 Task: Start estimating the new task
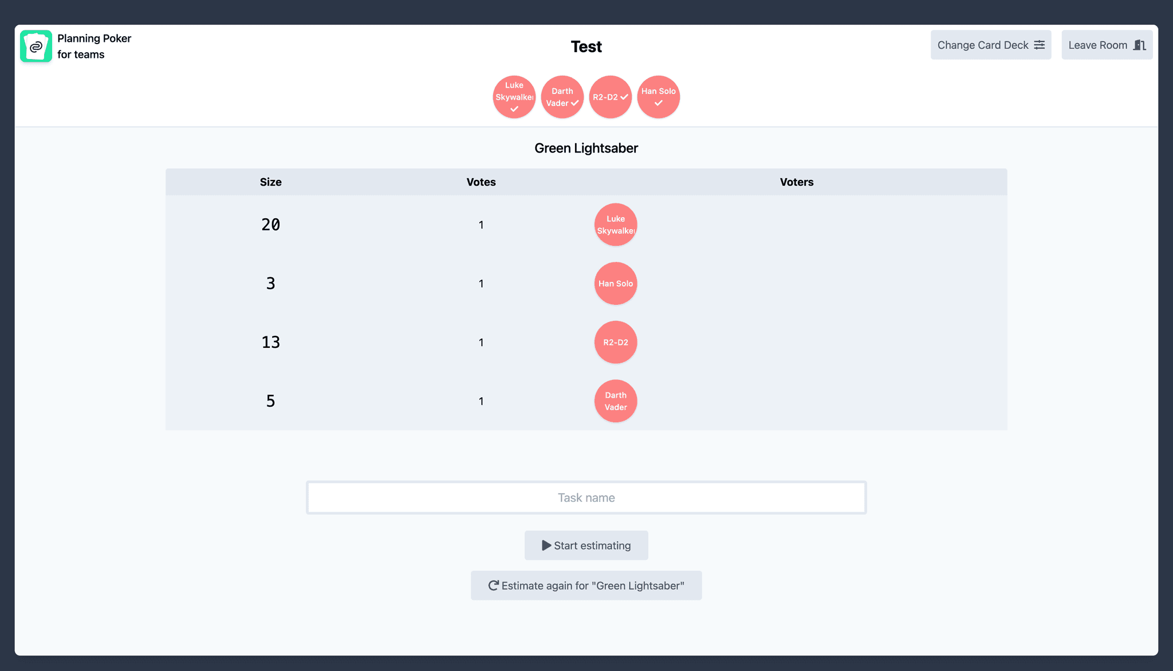586,546
